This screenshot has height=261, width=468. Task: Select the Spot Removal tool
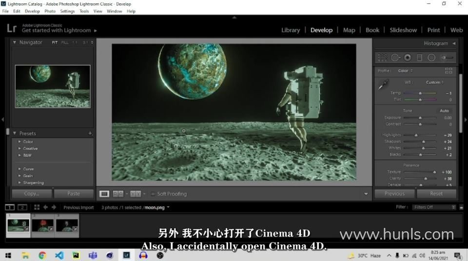[395, 58]
